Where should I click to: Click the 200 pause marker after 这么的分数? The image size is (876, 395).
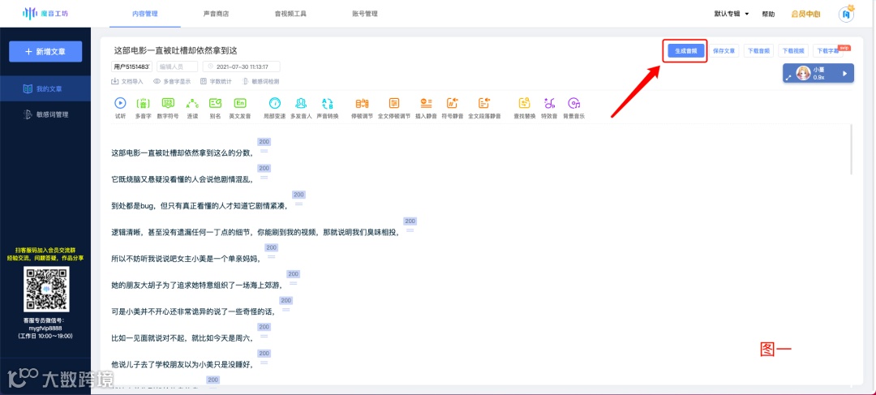(x=264, y=142)
